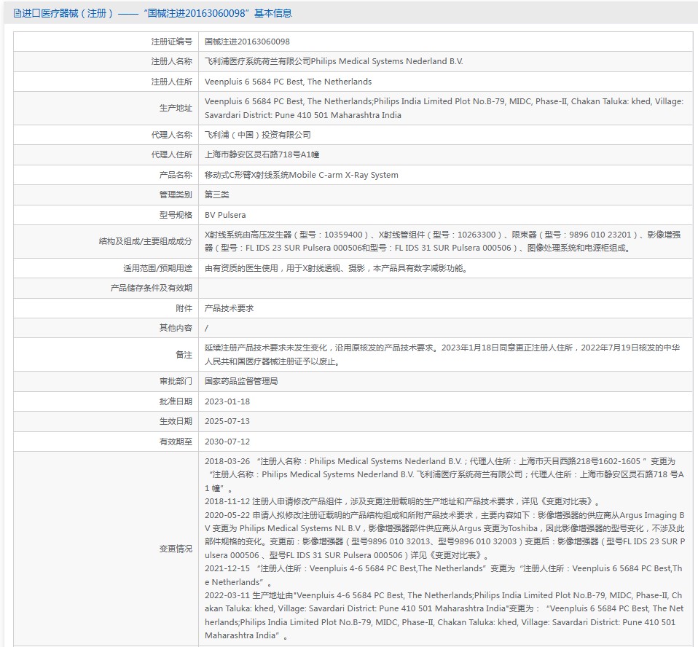698x647 pixels.
Task: Click the 备注 label
Action: tap(184, 354)
